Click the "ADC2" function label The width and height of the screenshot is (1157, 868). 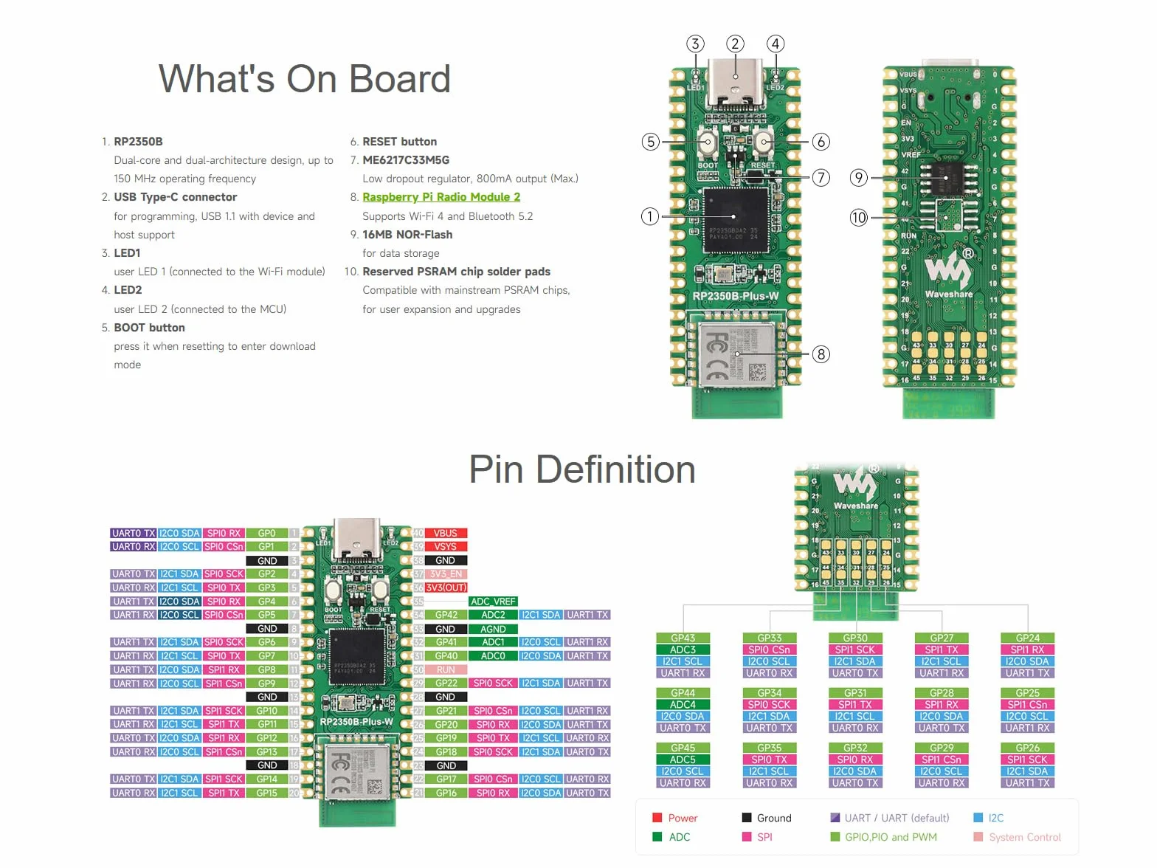493,615
